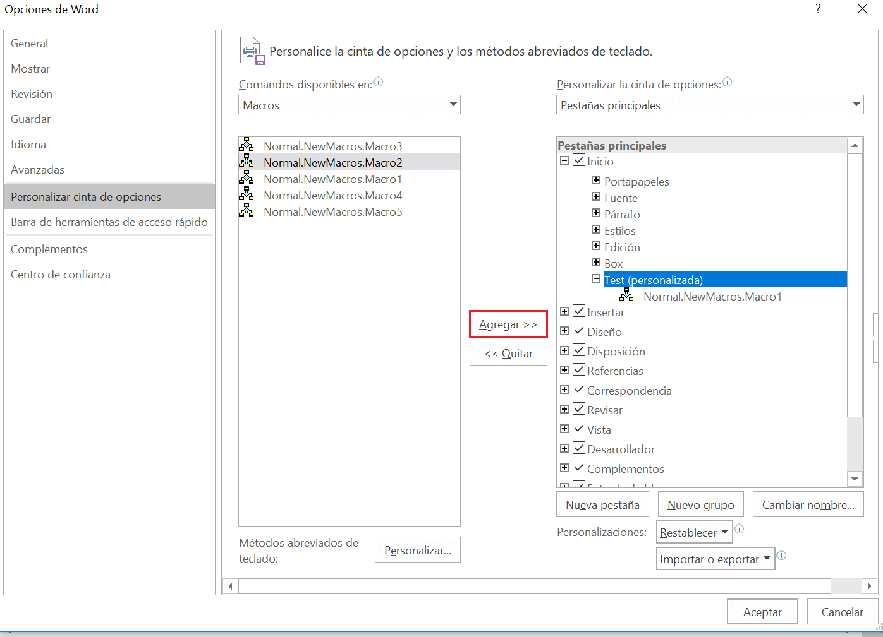Select the Test (personalizada) group row
The image size is (883, 637).
[725, 279]
